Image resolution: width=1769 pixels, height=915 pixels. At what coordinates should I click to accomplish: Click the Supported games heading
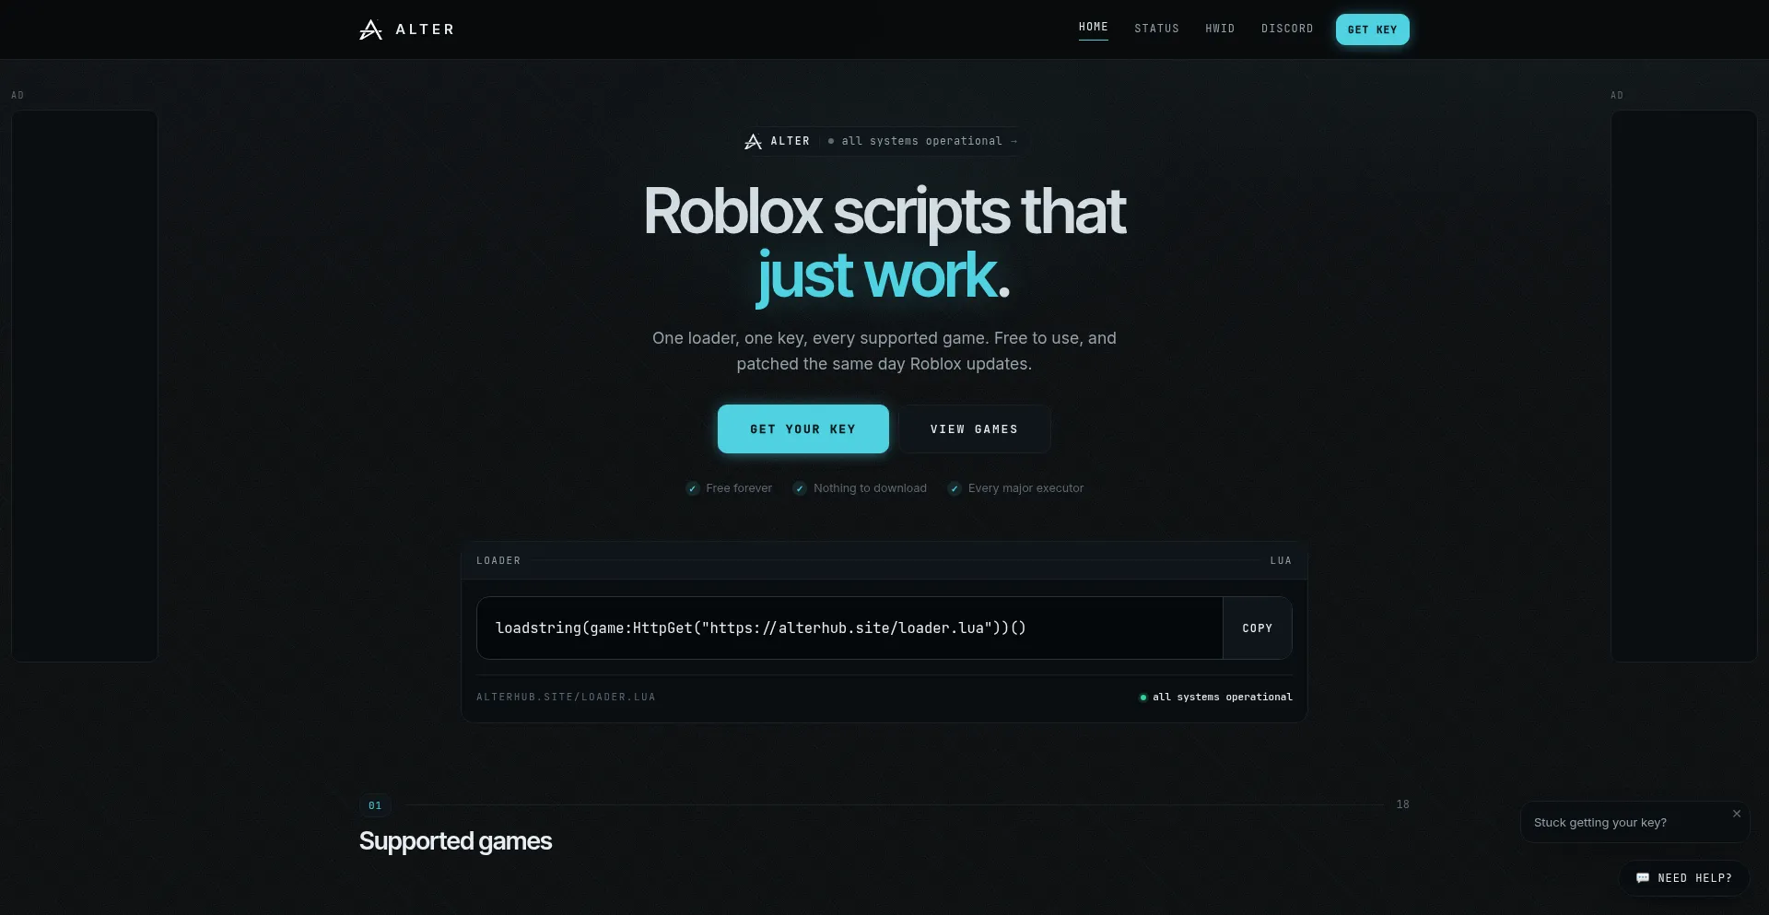pyautogui.click(x=455, y=841)
